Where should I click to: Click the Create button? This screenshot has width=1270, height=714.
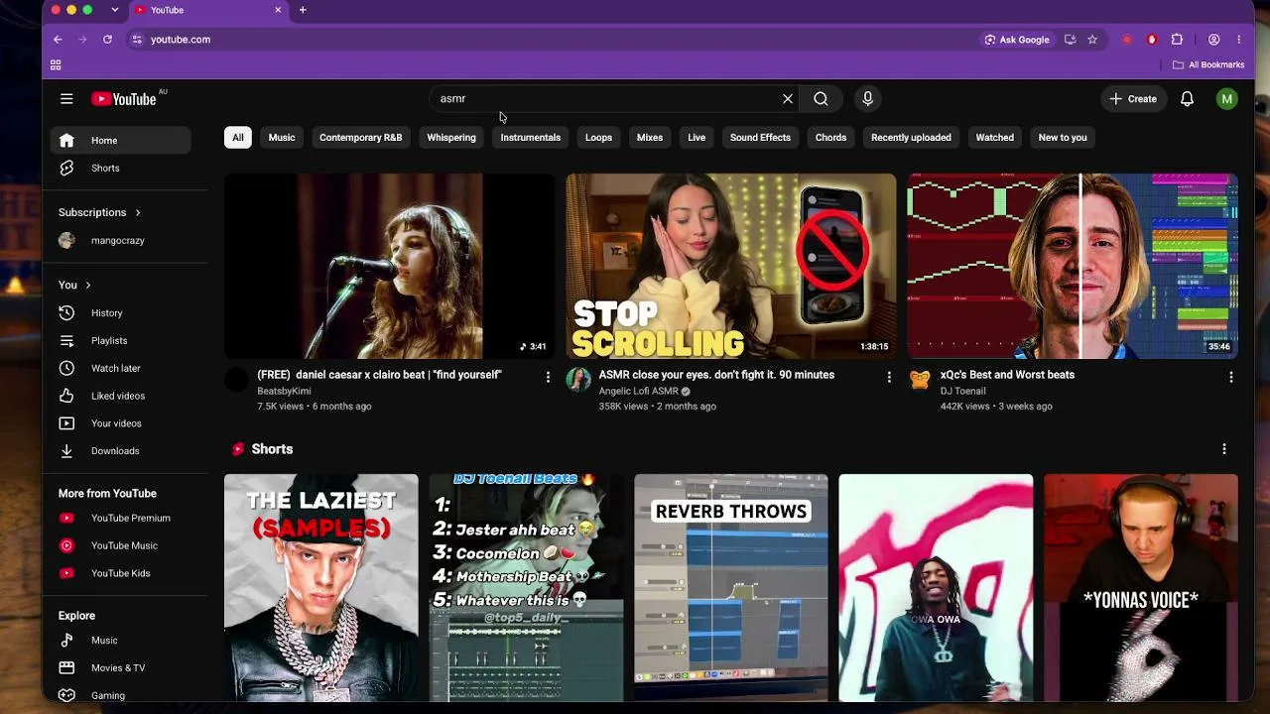click(1133, 99)
